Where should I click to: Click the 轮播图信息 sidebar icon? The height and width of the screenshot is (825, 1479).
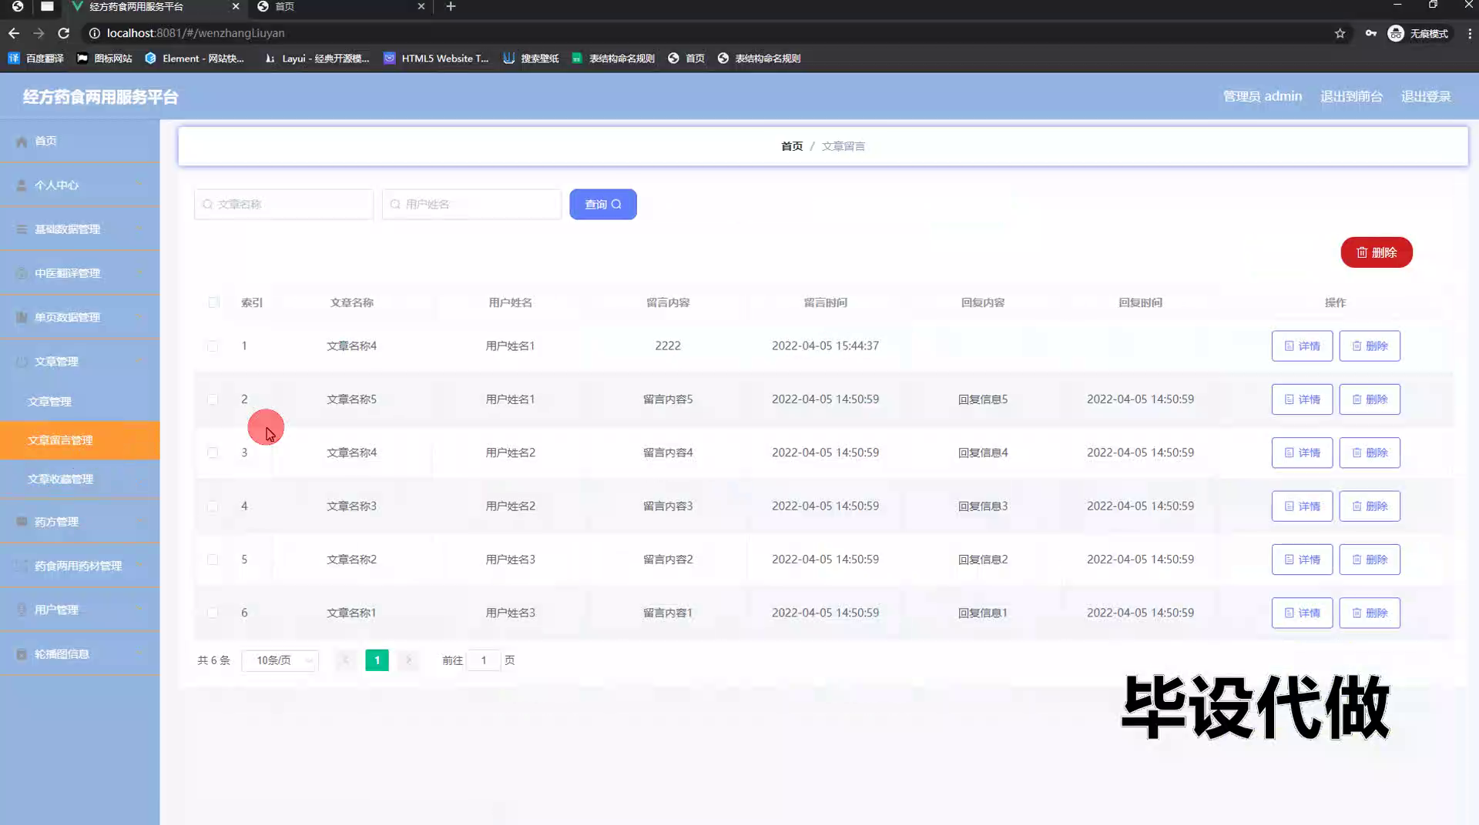click(22, 654)
